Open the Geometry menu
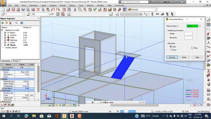This screenshot has width=211, height=119. [x=33, y=5]
